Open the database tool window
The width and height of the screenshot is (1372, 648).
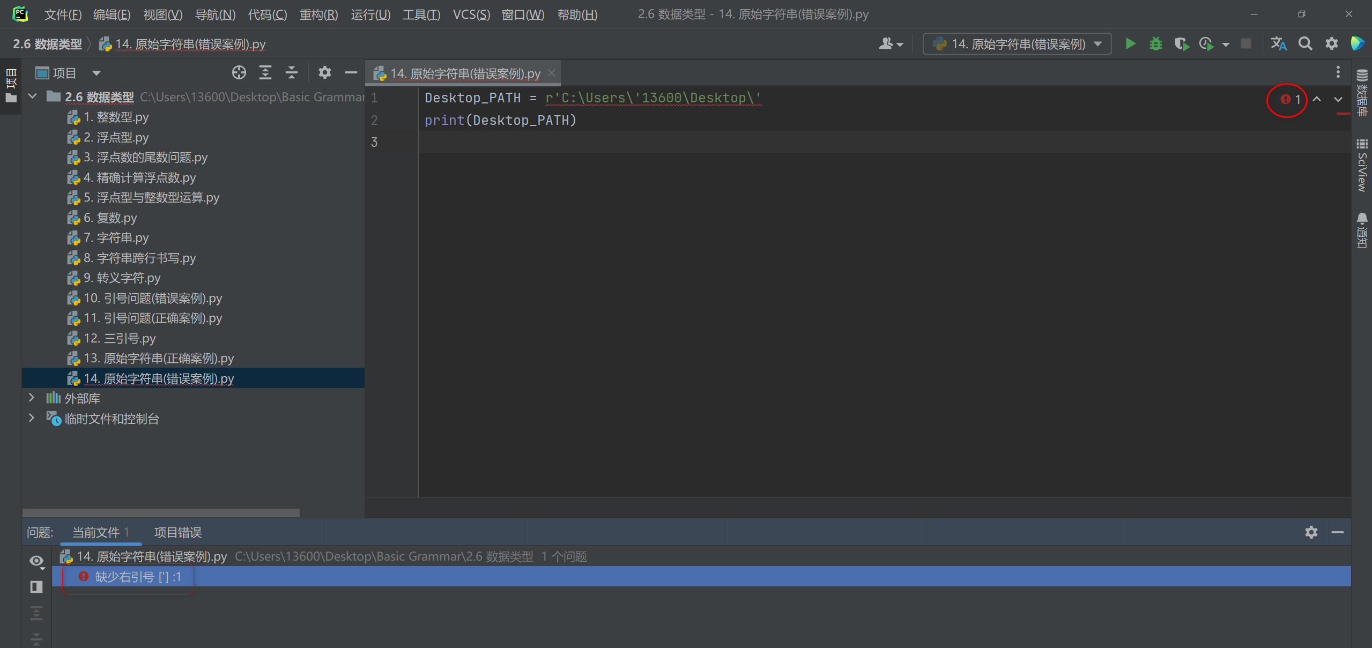1362,93
